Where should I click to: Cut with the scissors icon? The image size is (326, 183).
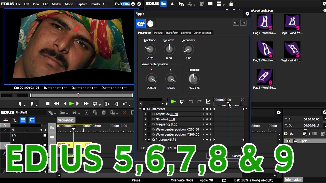(x=86, y=113)
